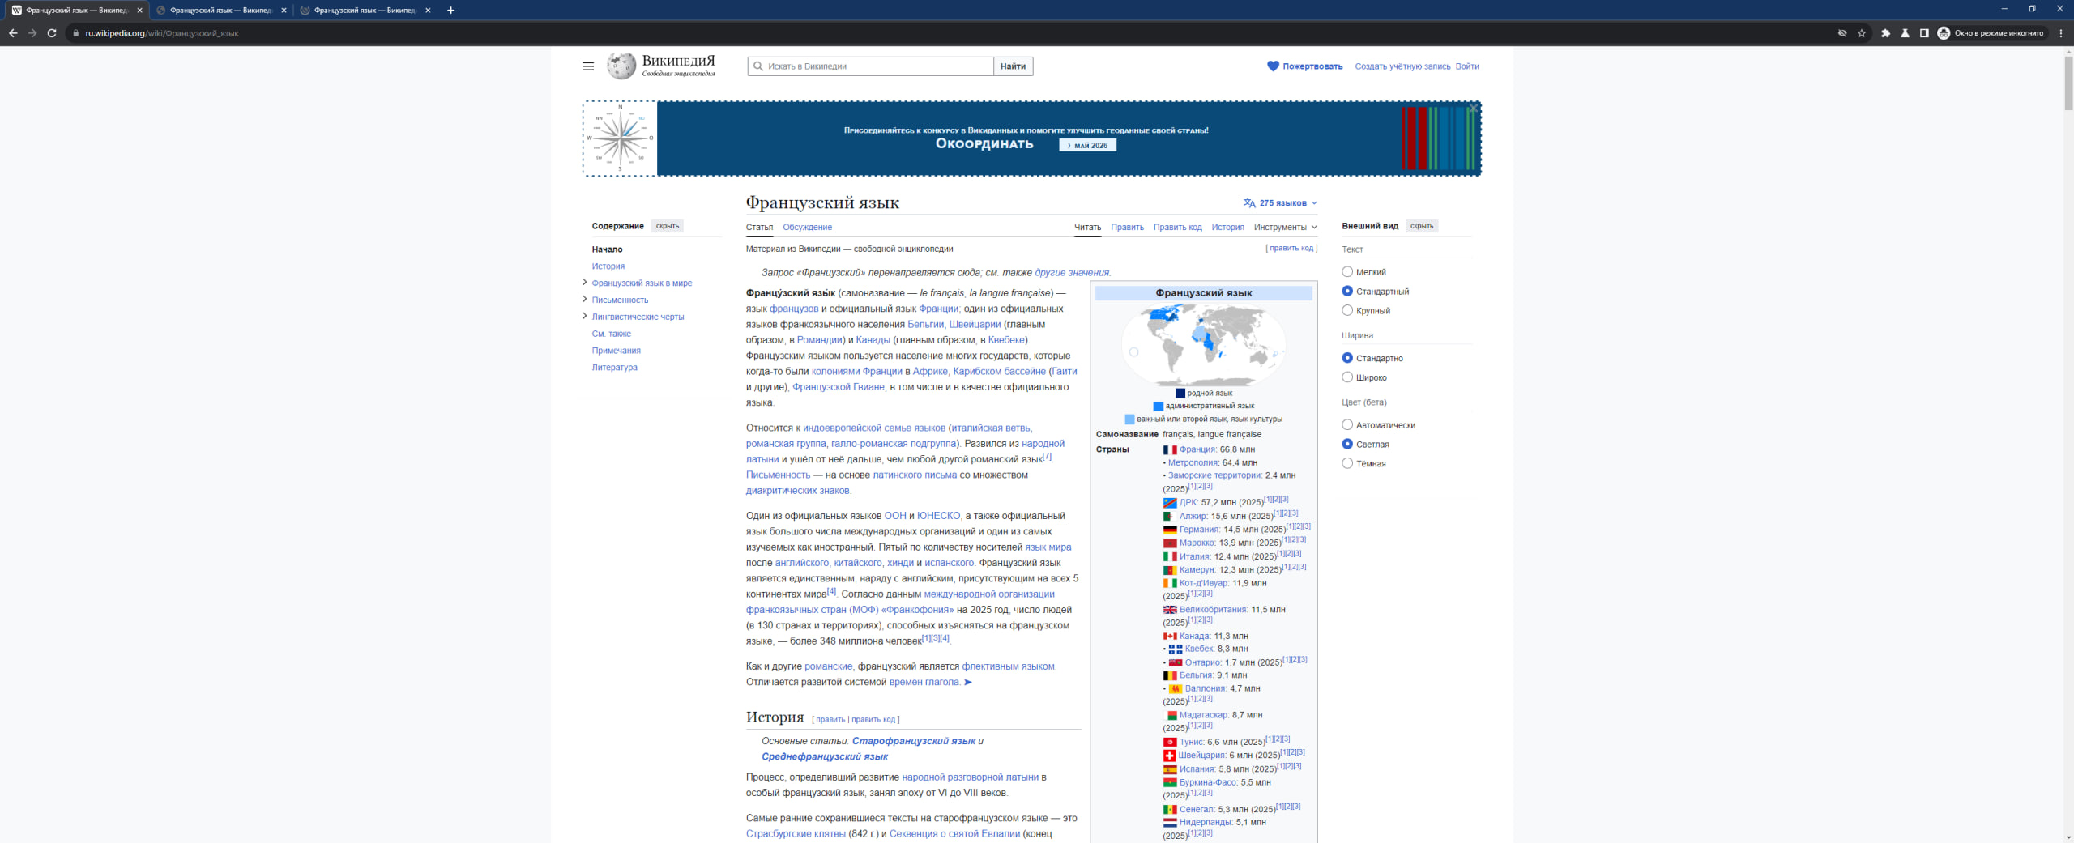
Task: Open the Chrome extensions puzzle icon
Action: tap(1885, 33)
